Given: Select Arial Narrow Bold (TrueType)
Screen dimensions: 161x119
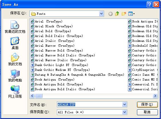Looking at the screenshot, I should pos(57,50).
